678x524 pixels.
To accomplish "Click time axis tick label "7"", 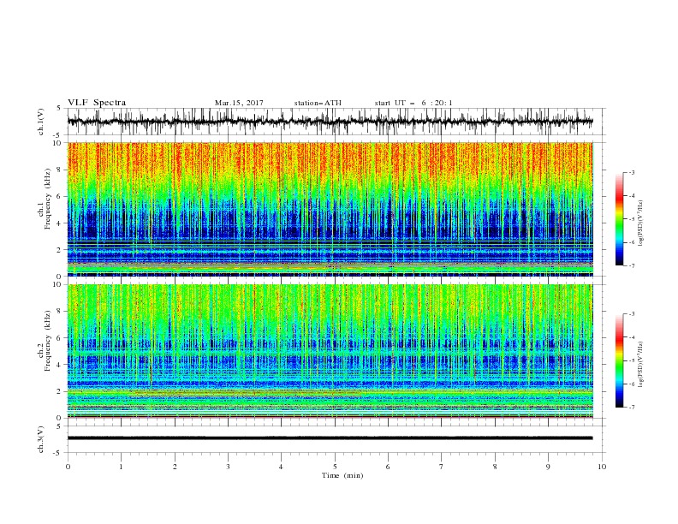I will pyautogui.click(x=442, y=467).
